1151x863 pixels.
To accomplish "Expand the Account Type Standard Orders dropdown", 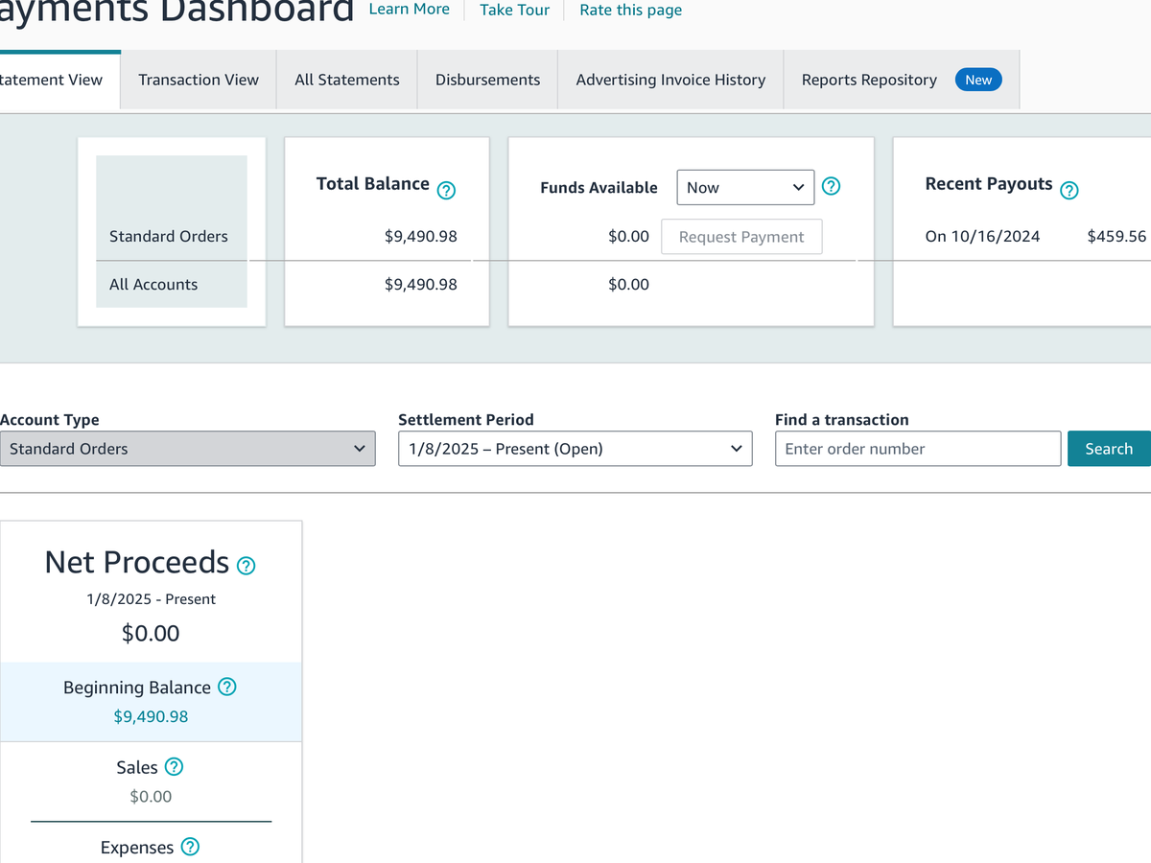I will click(187, 449).
